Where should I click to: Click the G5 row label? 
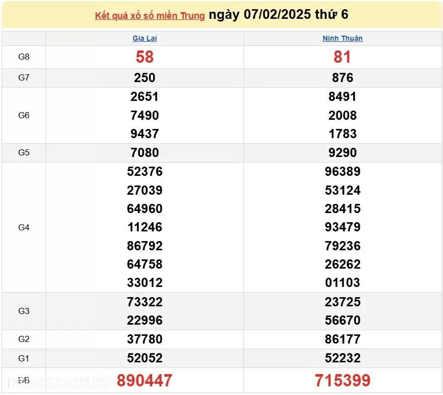pyautogui.click(x=24, y=152)
